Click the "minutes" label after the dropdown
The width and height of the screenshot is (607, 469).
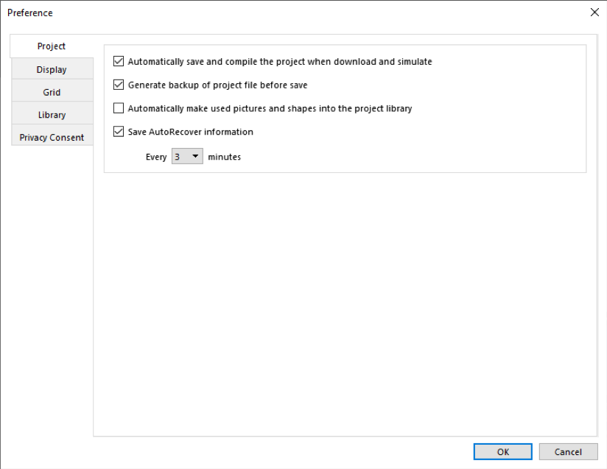tap(224, 157)
